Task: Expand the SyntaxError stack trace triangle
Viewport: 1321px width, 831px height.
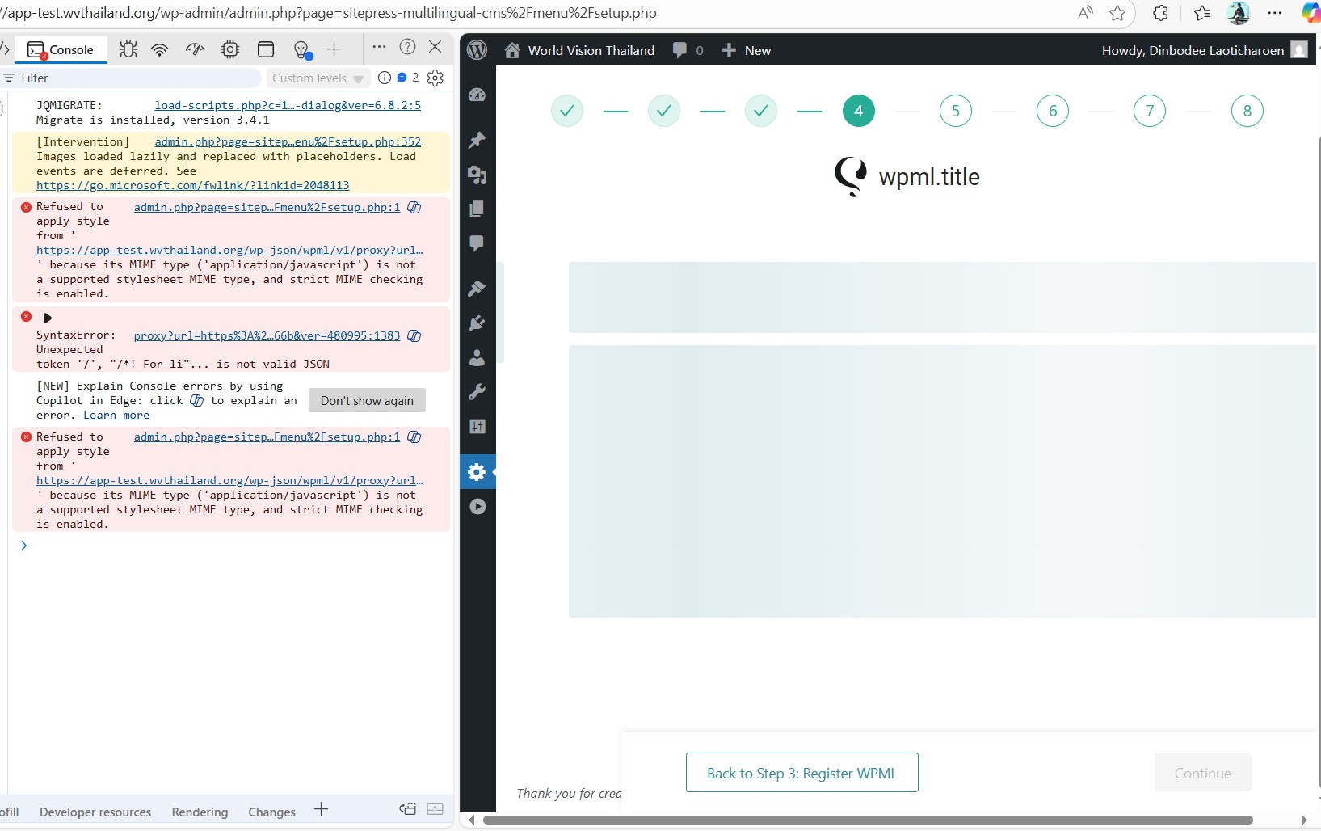Action: 47,318
